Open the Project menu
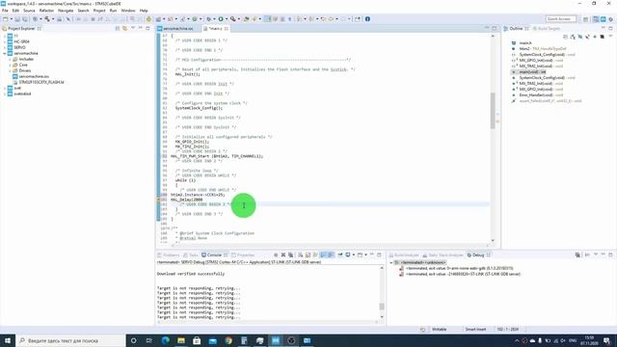Viewport: 617px width, 347px height. tap(99, 11)
